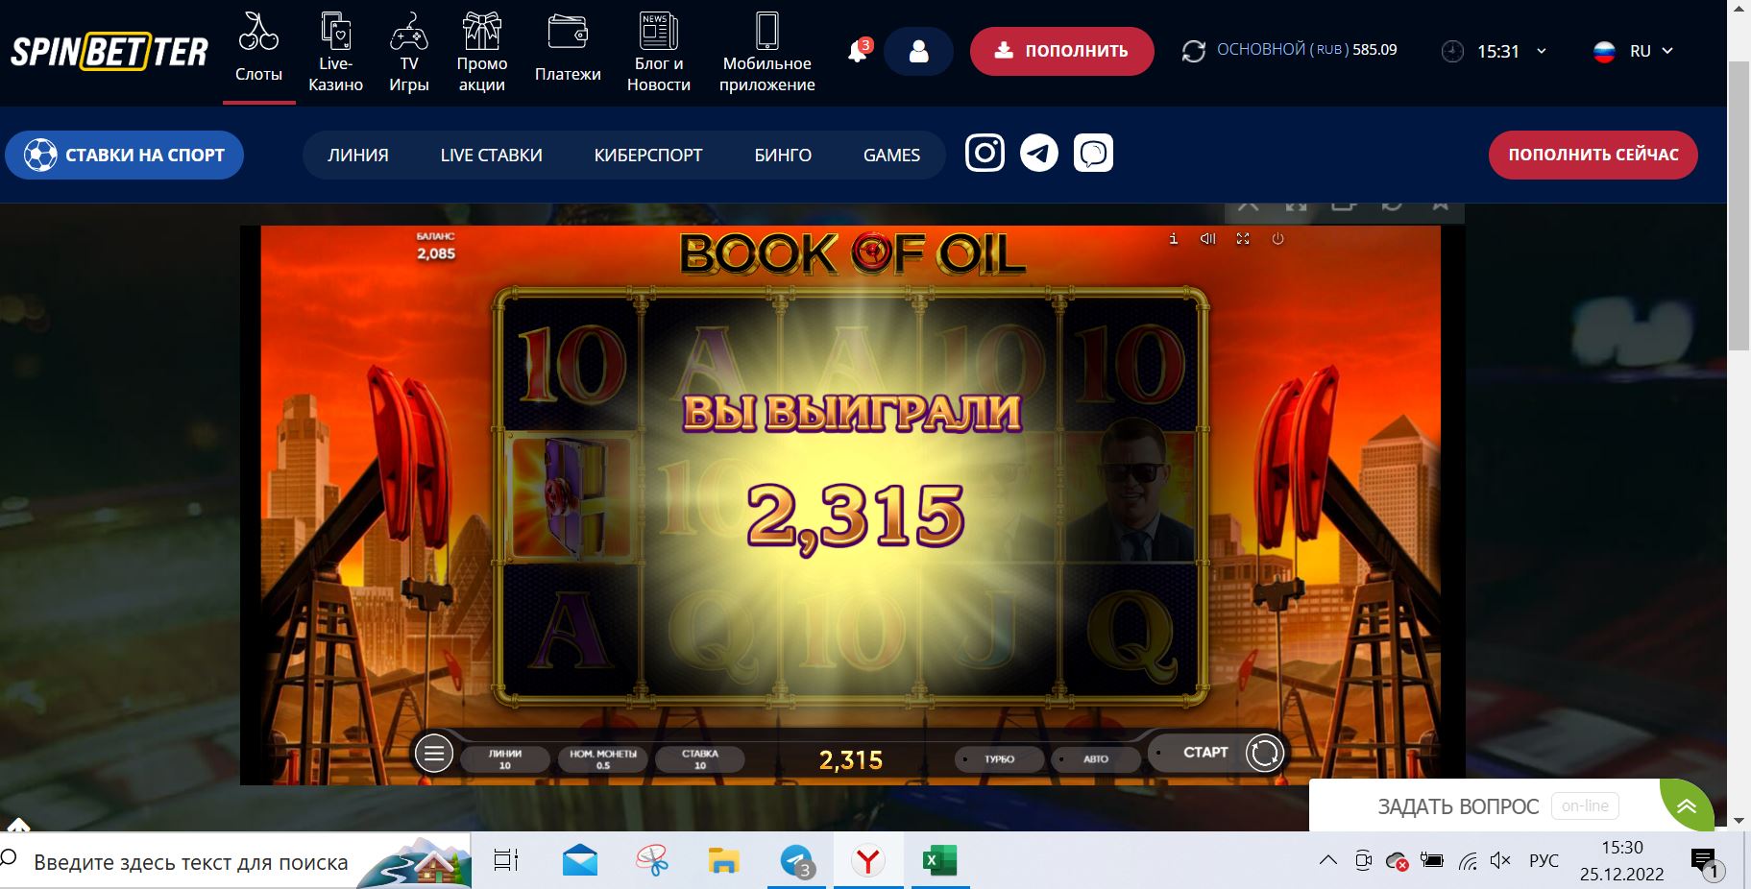Screen dimensions: 1751x889
Task: Click the on-line status badge
Action: 1585,806
